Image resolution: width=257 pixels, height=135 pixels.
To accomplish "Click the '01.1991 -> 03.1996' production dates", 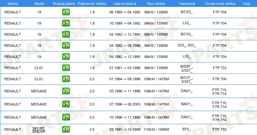I will (x=125, y=68).
